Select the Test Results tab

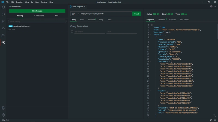(x=184, y=20)
